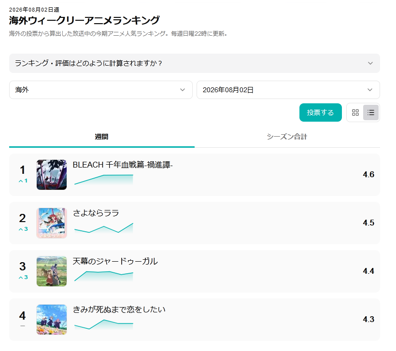Viewport: 396px width, 351px height.
Task: Click the chevron on the 海外 dropdown
Action: 183,90
